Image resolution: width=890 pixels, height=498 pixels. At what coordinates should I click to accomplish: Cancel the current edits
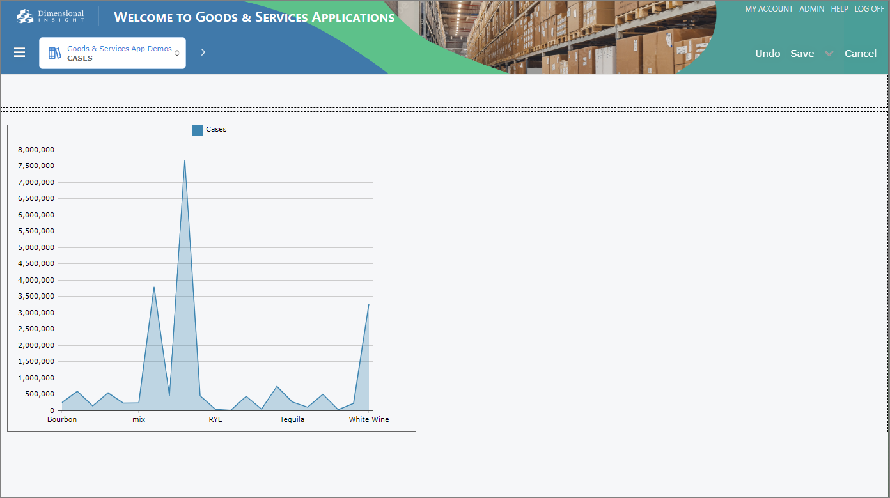click(860, 54)
